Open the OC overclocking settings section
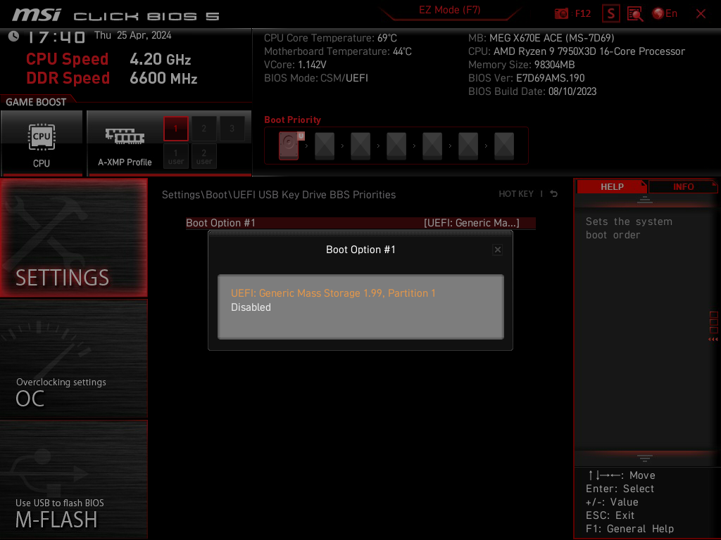The height and width of the screenshot is (540, 721). (73, 359)
